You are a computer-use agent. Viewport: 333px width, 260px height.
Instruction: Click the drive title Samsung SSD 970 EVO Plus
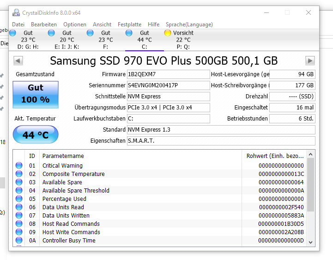[x=164, y=61]
